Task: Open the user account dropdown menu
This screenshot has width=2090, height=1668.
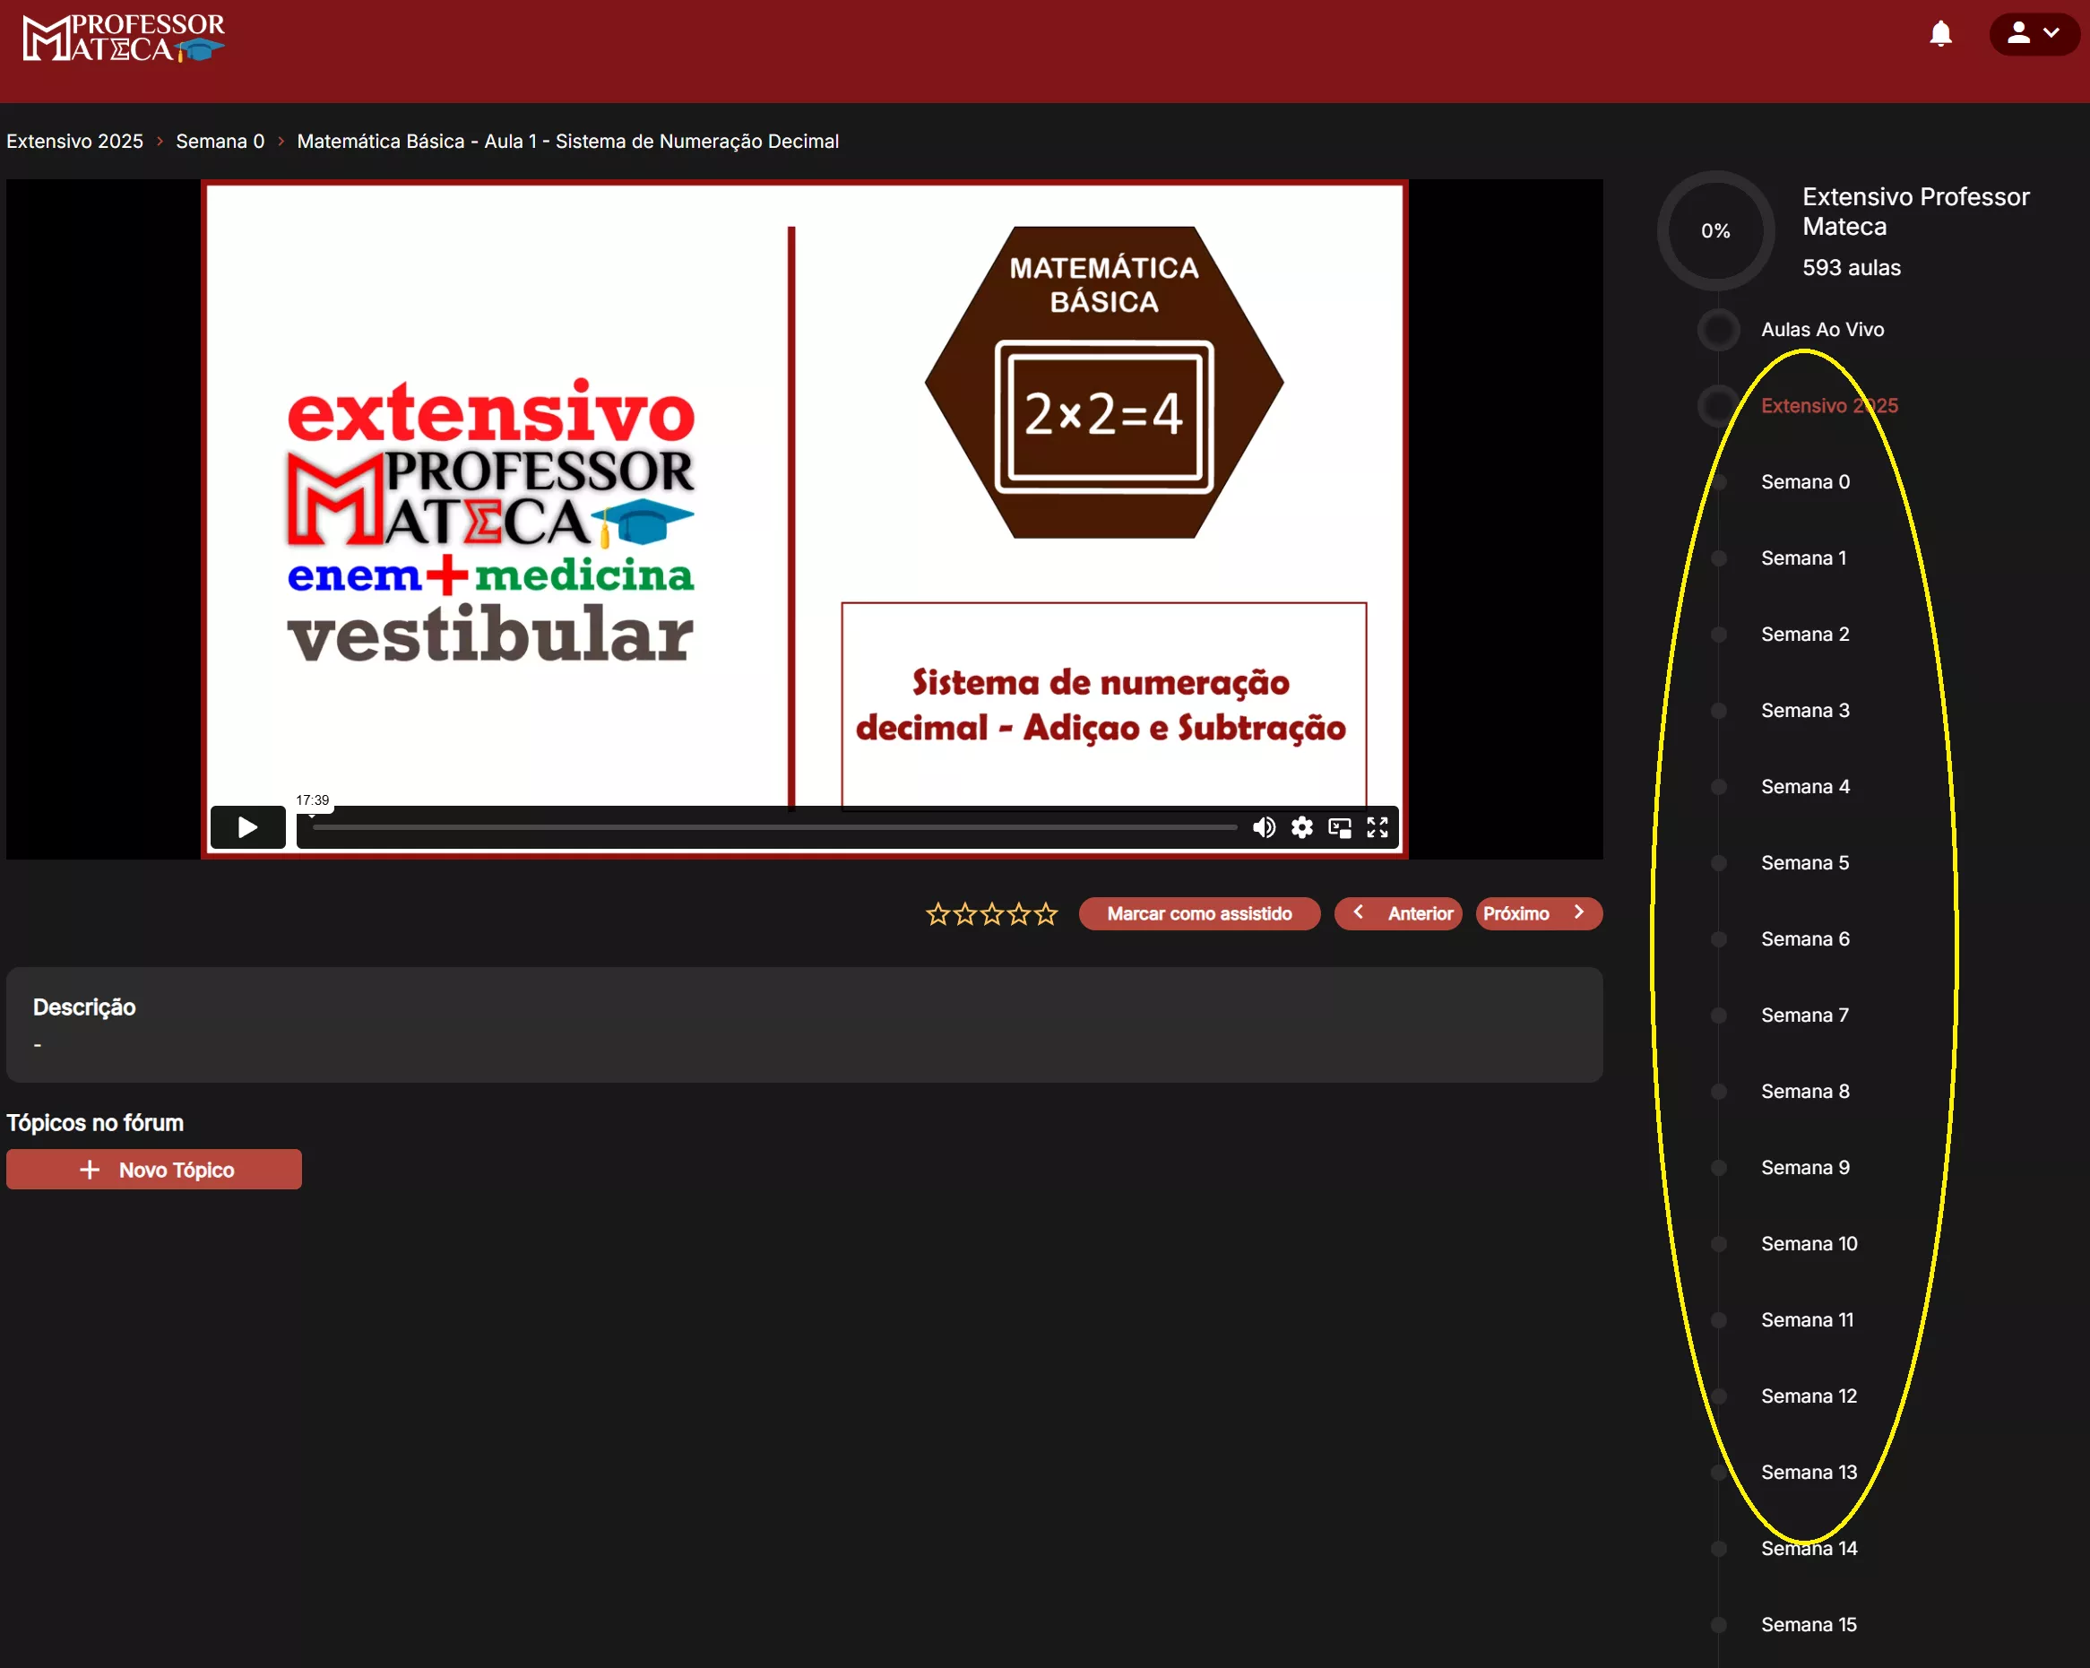Action: tap(2033, 34)
